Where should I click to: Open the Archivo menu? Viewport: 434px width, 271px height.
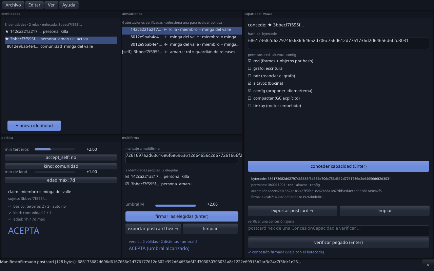13,5
